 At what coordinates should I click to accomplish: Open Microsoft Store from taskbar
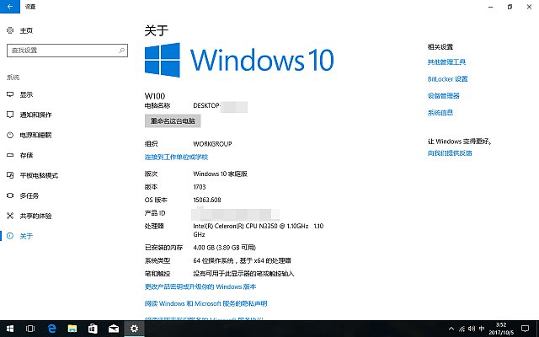coord(93,329)
